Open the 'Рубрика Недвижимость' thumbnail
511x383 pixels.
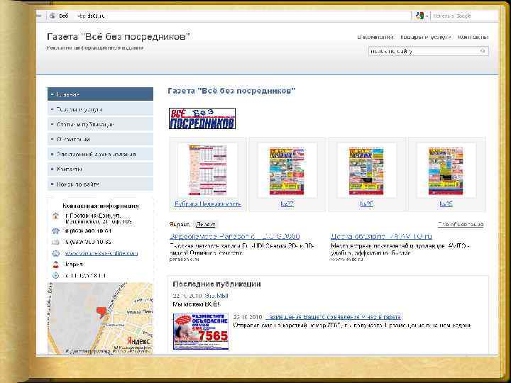click(x=207, y=170)
